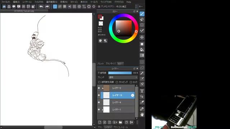Open the ブレンド mode dropdown
This screenshot has height=129, width=230.
coord(123,77)
